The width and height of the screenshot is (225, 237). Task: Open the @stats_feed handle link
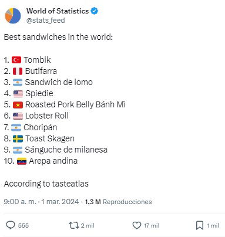click(x=46, y=21)
